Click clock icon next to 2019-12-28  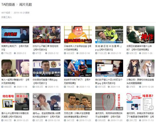(140, 87)
